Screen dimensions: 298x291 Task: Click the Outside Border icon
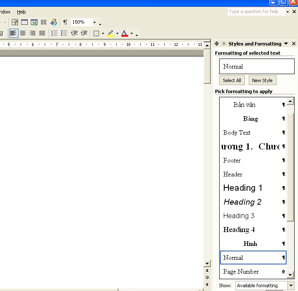(x=96, y=33)
